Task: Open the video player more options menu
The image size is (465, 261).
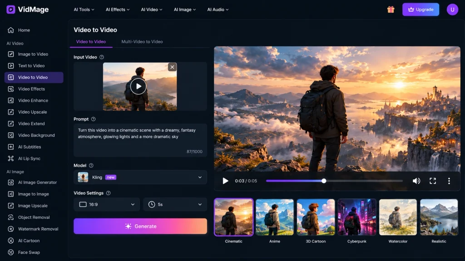Action: coord(449,181)
